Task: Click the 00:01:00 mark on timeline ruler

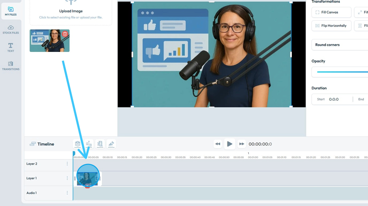Action: (253, 157)
